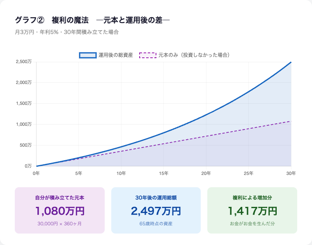Click the 複利による増加分 card heading
This screenshot has width=312, height=245.
[252, 197]
